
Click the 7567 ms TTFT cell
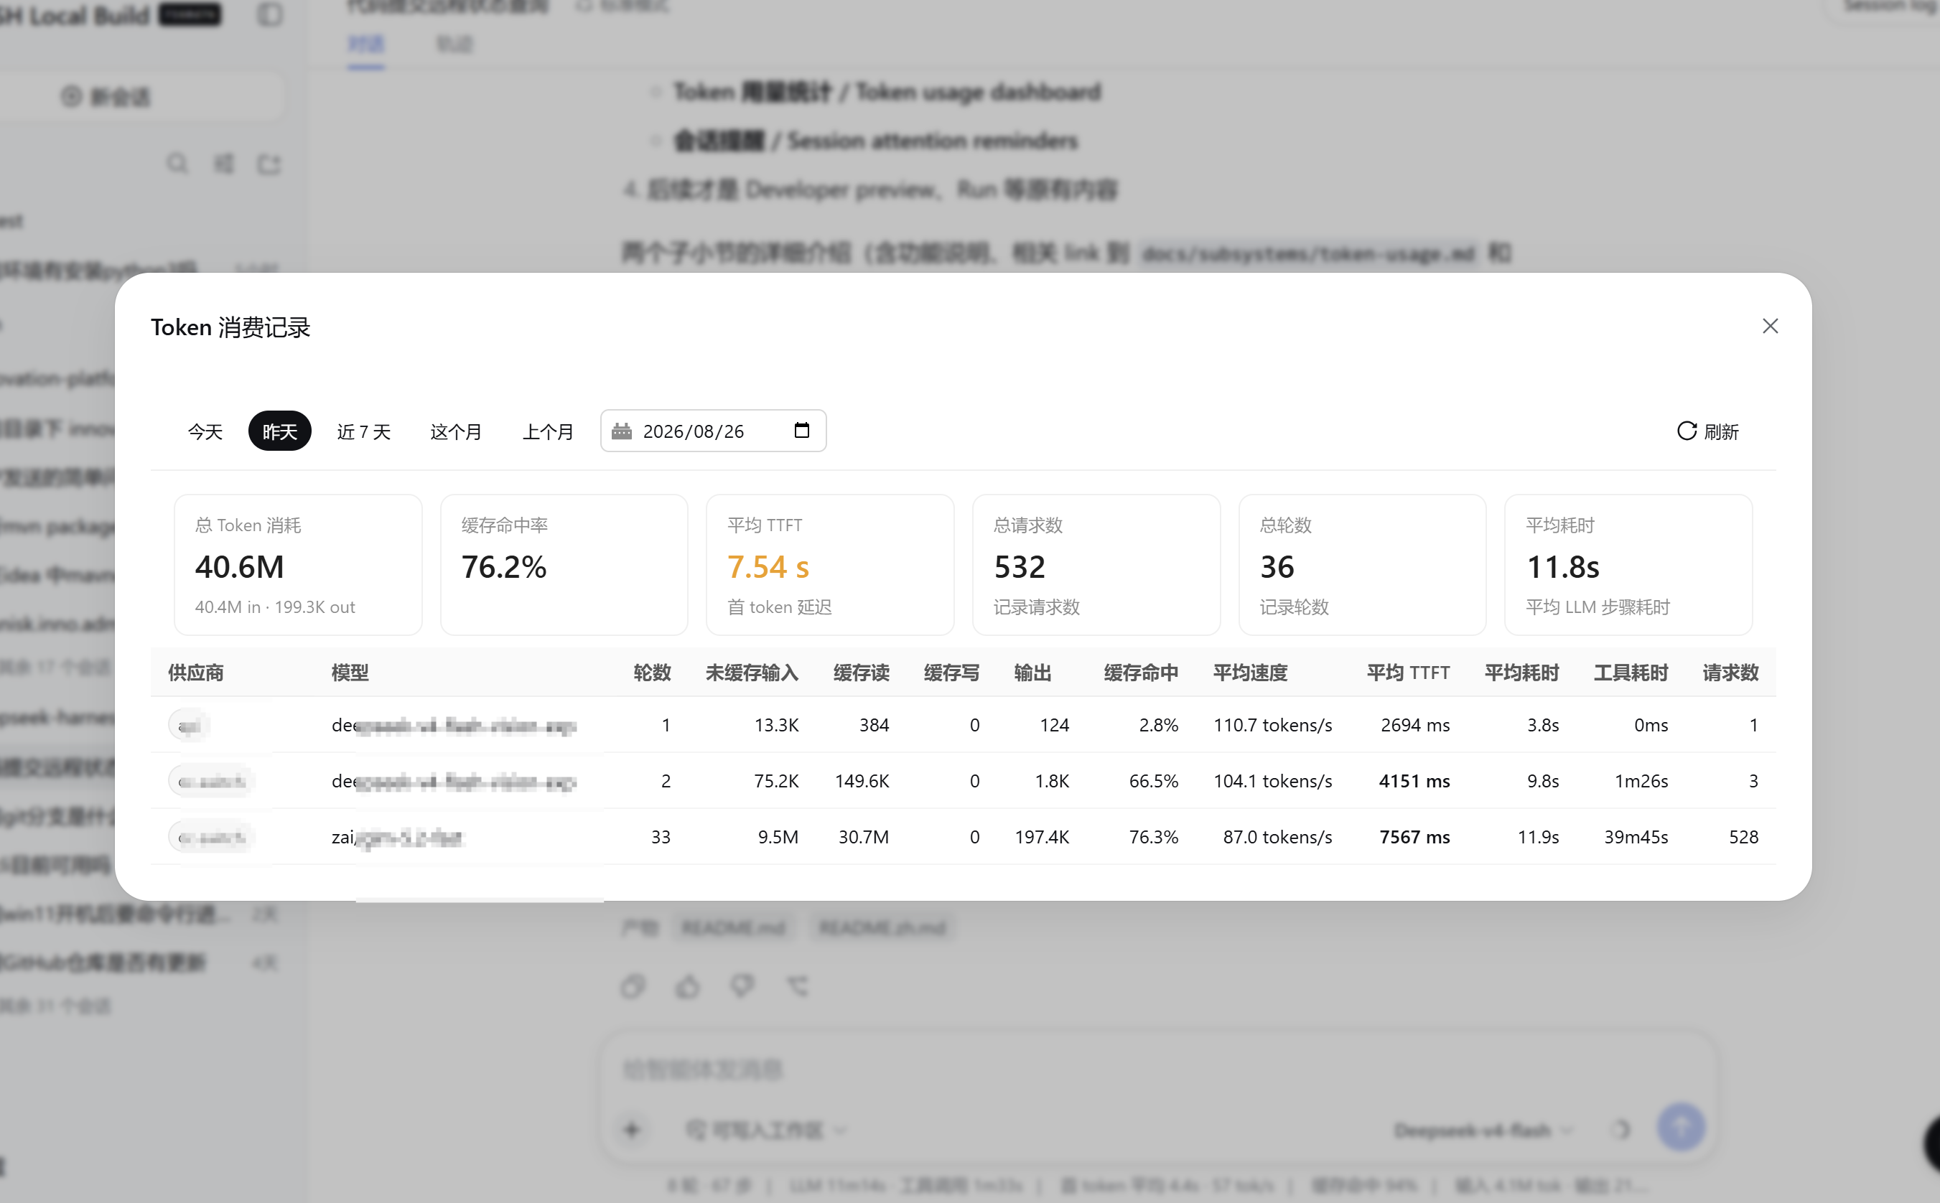point(1414,837)
